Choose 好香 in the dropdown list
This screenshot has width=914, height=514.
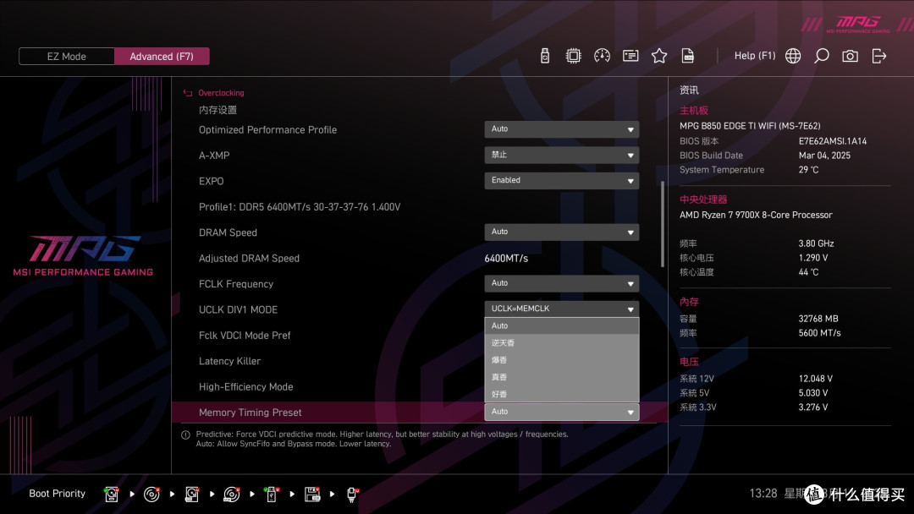[561, 393]
